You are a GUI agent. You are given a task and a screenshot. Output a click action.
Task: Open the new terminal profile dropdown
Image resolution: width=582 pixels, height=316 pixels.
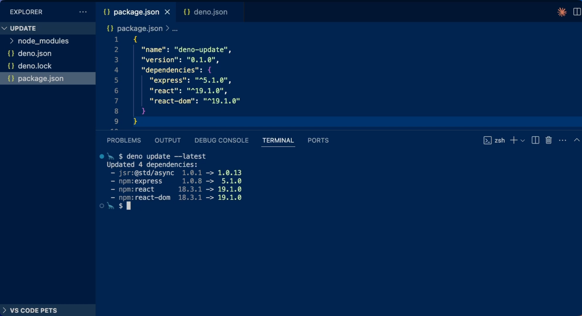pos(523,141)
